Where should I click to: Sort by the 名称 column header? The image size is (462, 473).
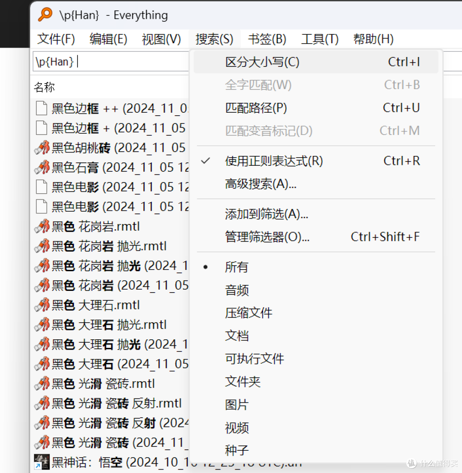click(44, 87)
